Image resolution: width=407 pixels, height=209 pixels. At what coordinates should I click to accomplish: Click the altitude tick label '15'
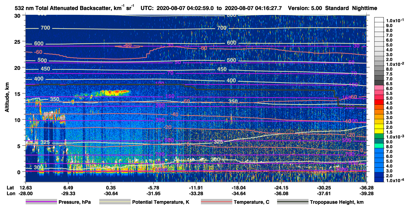pyautogui.click(x=18, y=93)
